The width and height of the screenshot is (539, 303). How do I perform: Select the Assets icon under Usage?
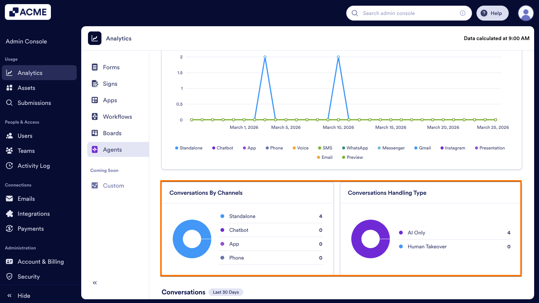26,88
